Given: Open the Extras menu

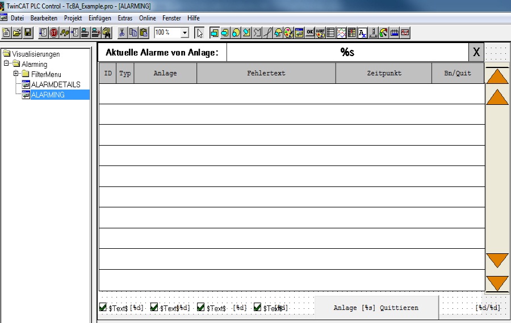Looking at the screenshot, I should coord(125,18).
